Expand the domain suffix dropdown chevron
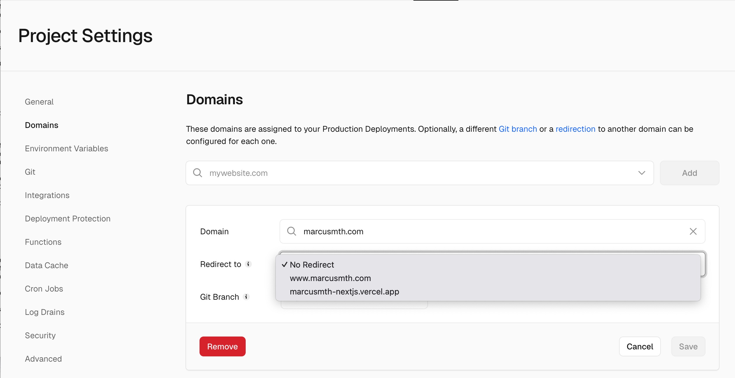735x378 pixels. [x=642, y=173]
